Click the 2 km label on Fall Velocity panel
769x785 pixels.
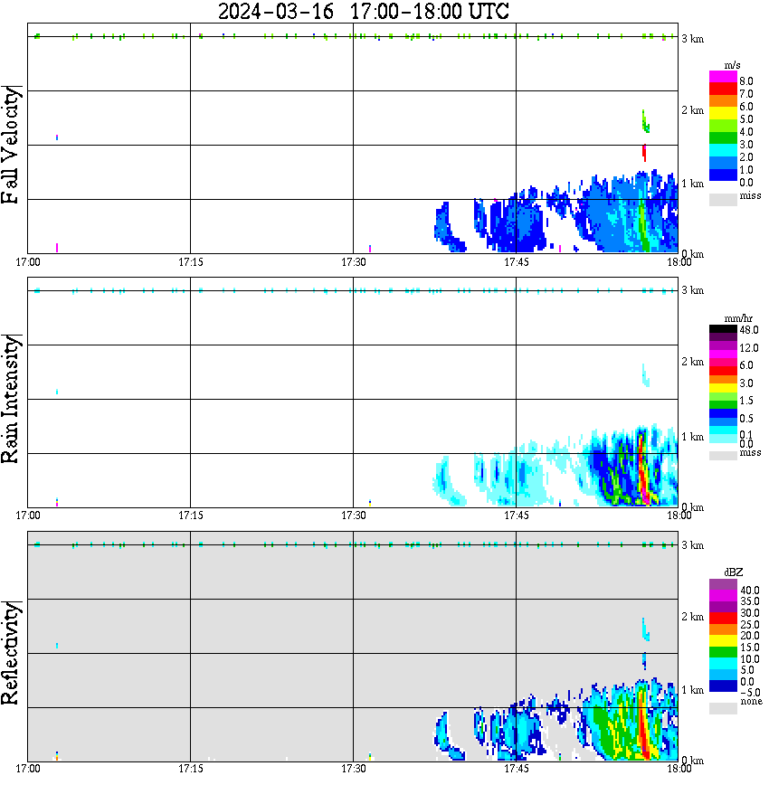point(692,110)
